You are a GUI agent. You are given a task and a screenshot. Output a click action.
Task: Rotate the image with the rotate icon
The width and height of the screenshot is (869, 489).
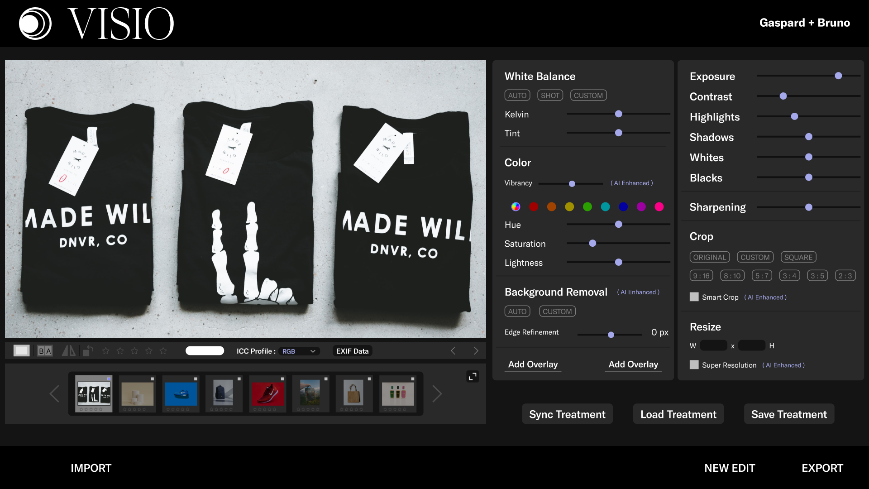point(88,351)
